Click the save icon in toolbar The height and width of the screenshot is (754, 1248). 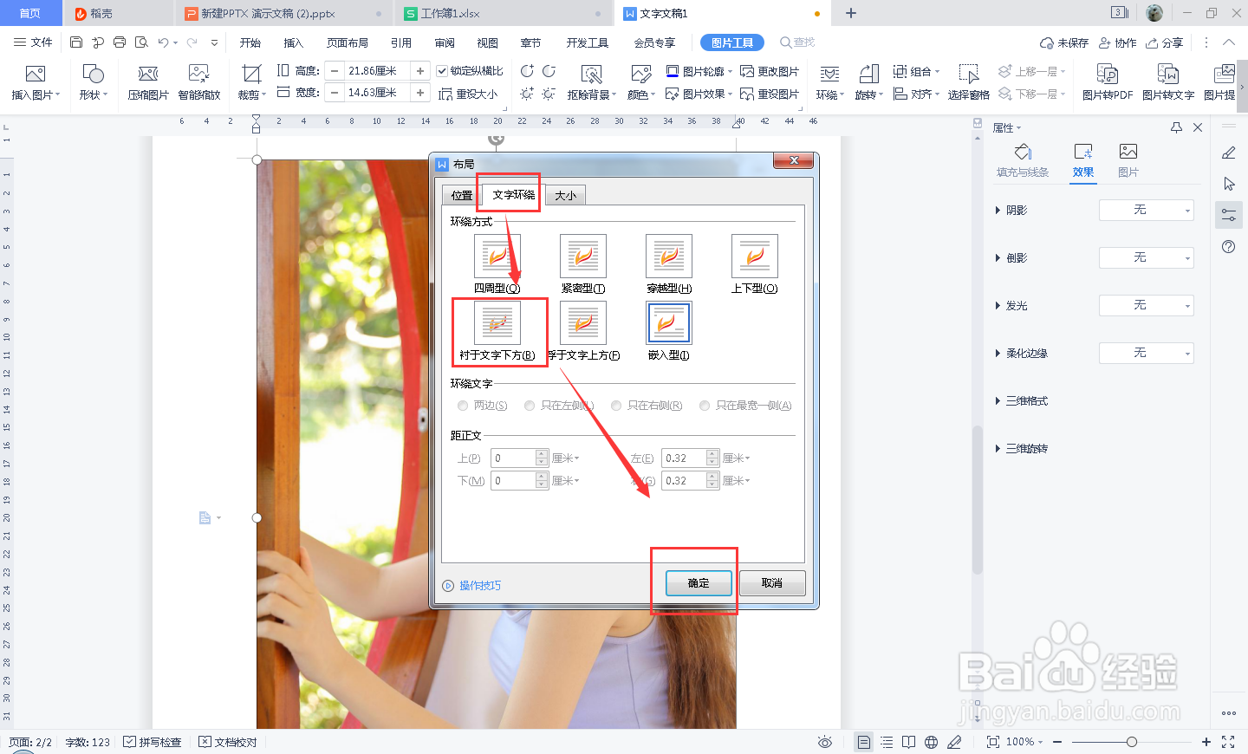(x=76, y=42)
